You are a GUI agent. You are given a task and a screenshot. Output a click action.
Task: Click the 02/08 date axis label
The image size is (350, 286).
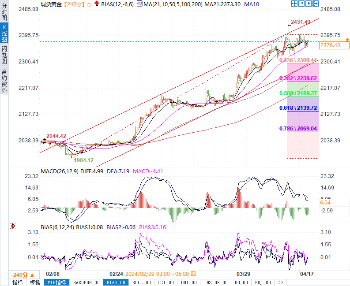(53, 274)
